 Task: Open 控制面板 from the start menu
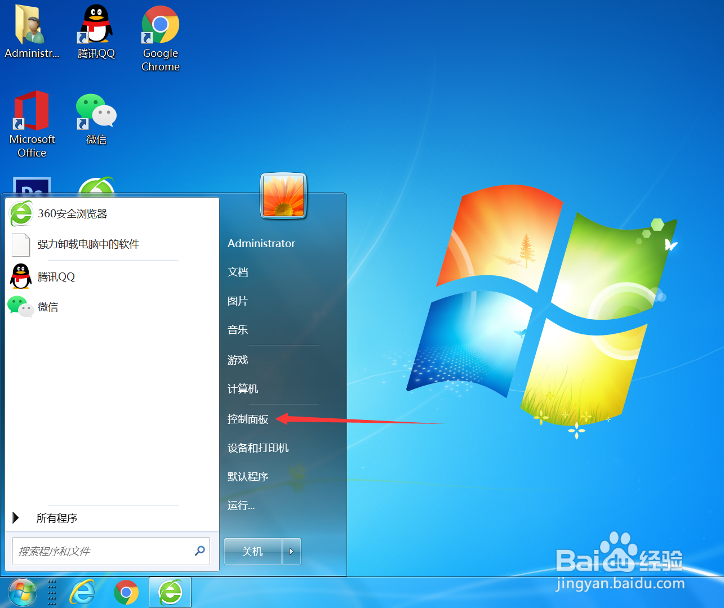click(248, 419)
